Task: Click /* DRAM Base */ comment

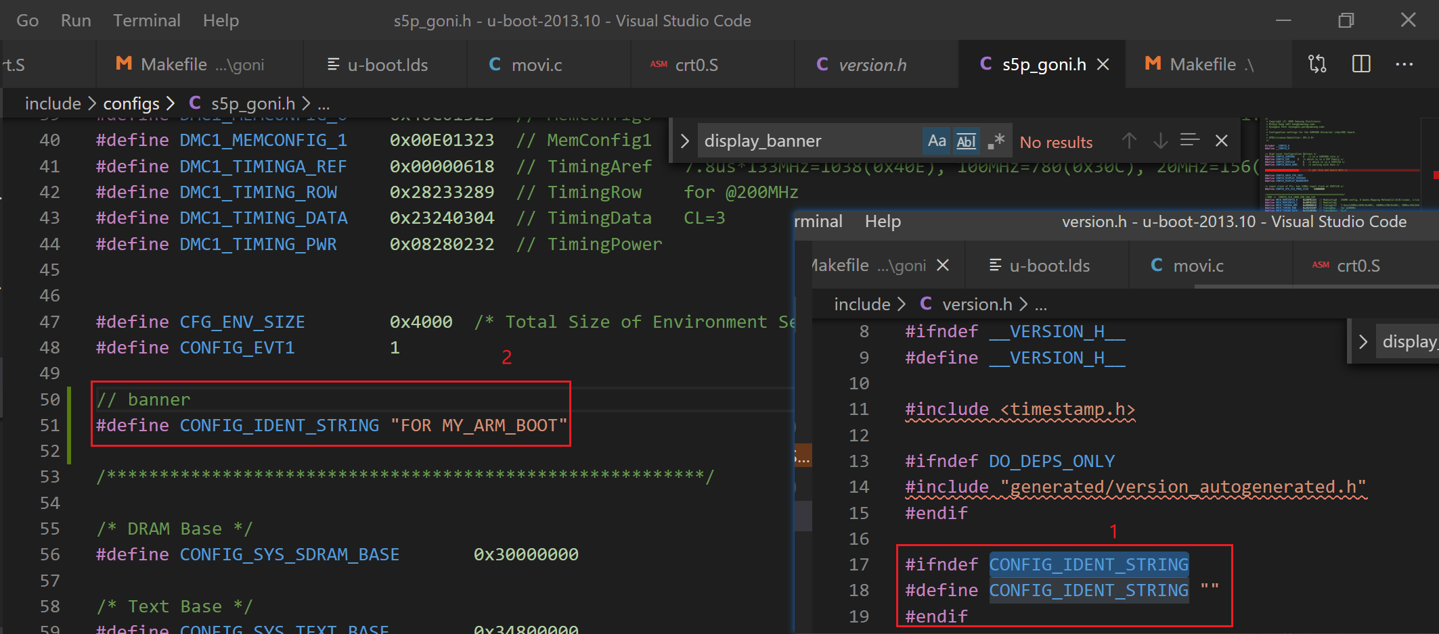Action: [174, 529]
